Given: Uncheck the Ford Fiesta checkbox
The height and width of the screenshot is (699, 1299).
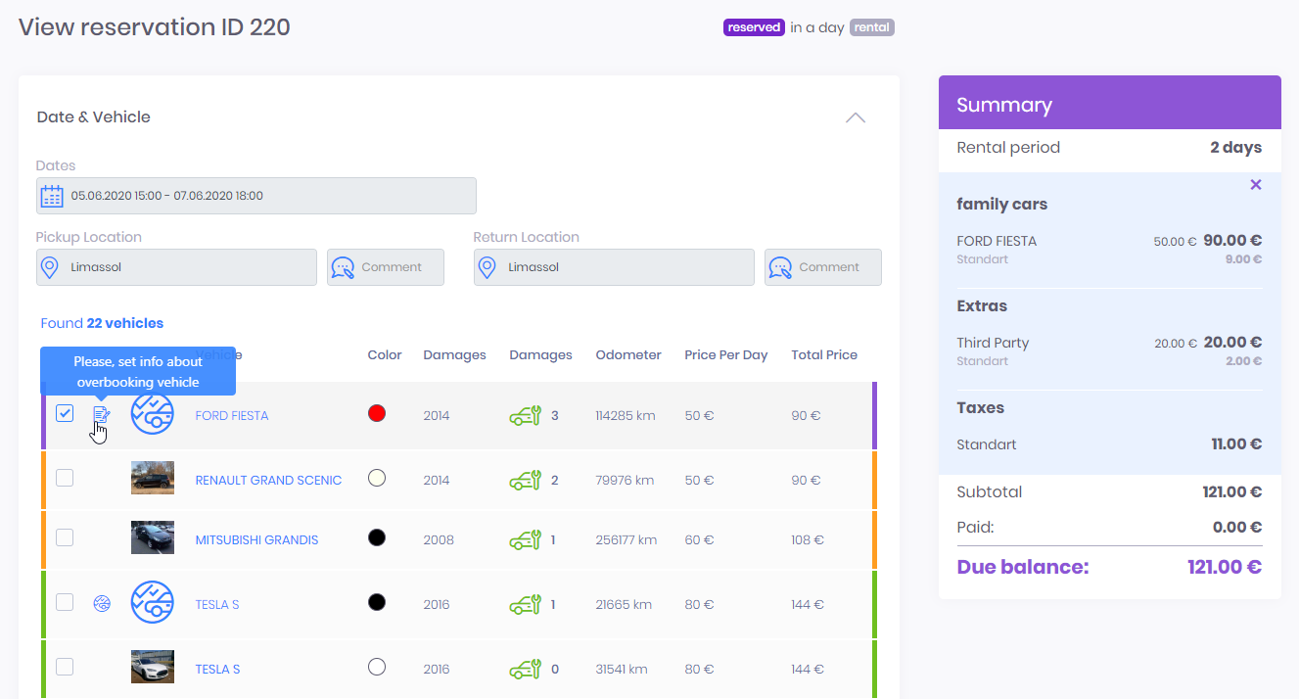Looking at the screenshot, I should point(65,413).
